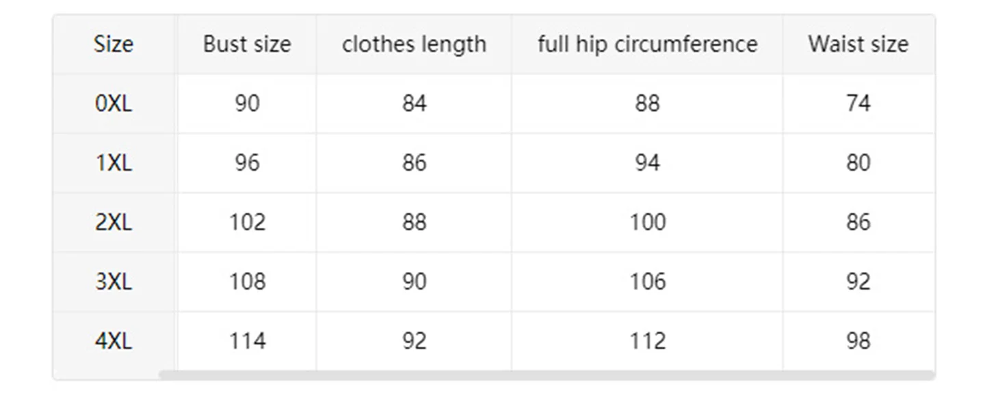
Task: Select the 3XL size row label
Action: tap(114, 282)
